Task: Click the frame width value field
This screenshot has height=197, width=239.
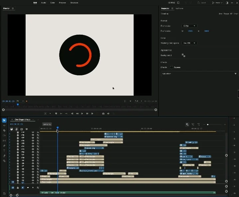Action: [x=190, y=31]
